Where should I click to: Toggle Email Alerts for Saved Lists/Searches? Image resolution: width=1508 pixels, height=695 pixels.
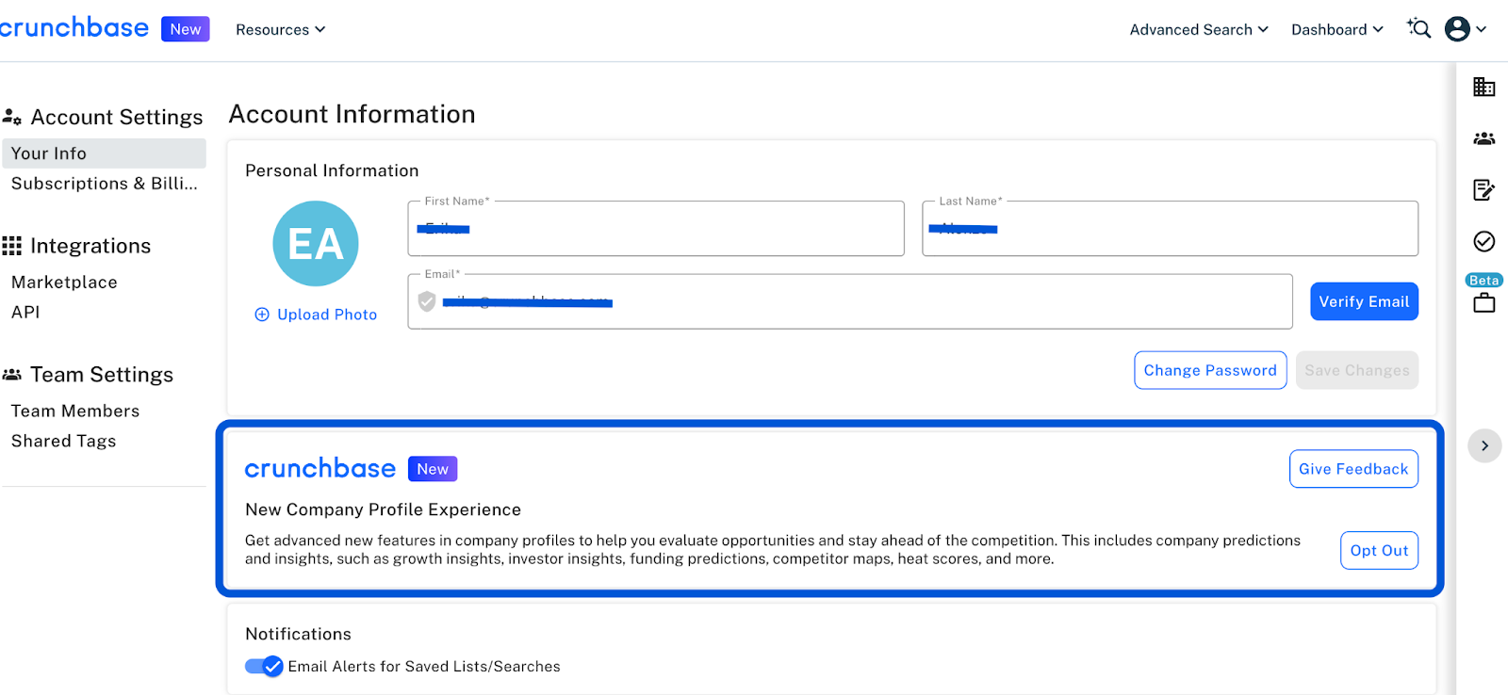(x=264, y=667)
